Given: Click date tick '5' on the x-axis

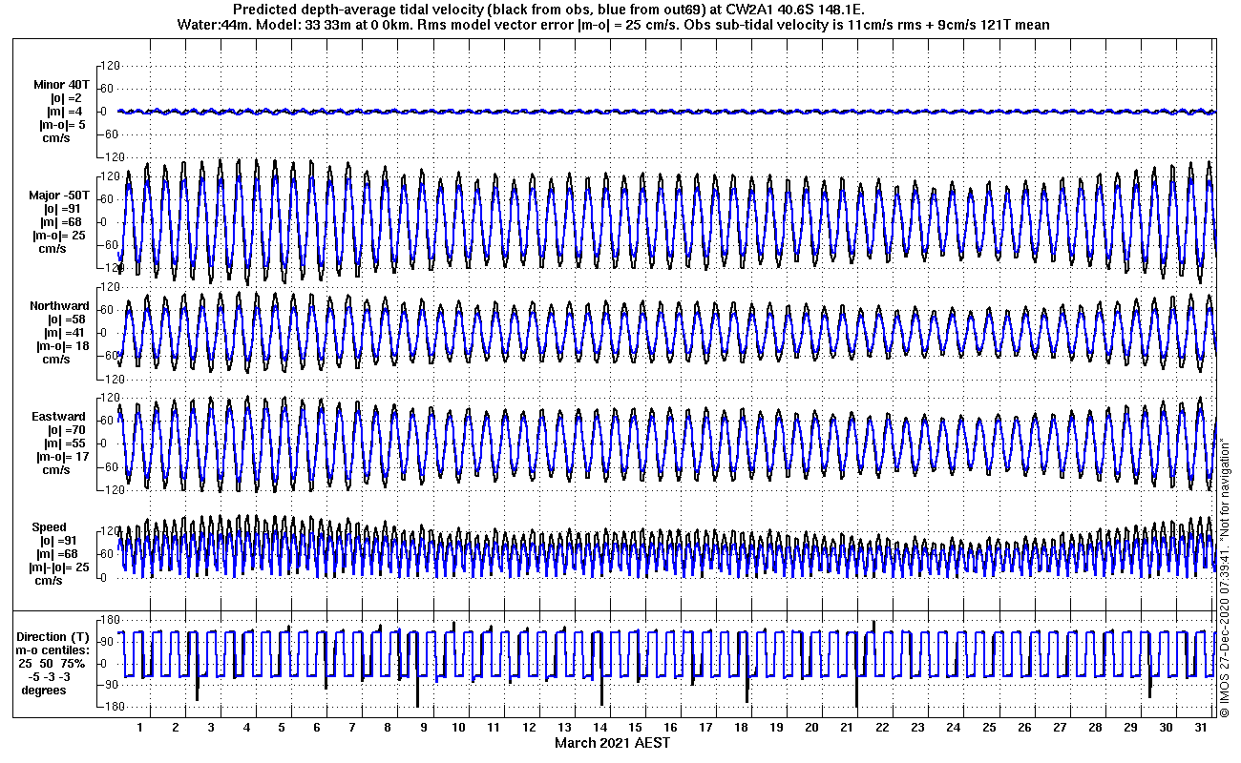Looking at the screenshot, I should tap(282, 728).
